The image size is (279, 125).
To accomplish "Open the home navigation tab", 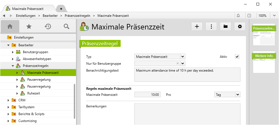I will (x=10, y=26).
